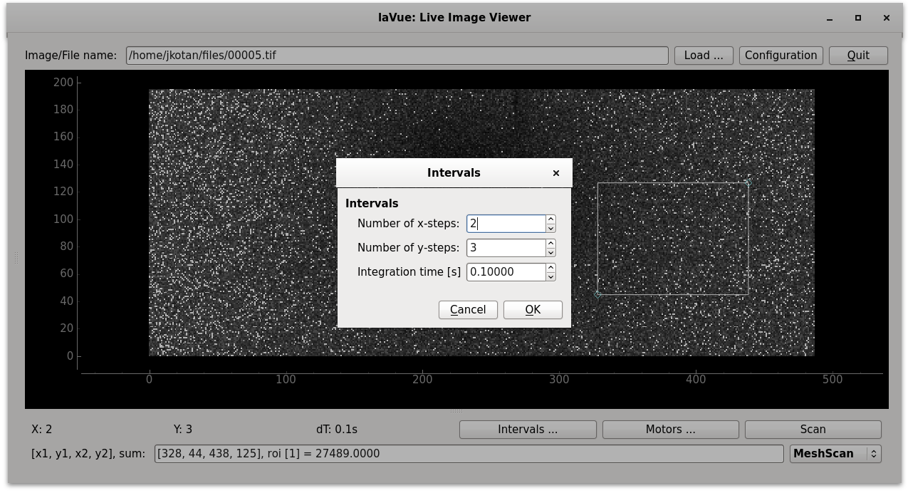Lower the integration time with down arrow
The height and width of the screenshot is (493, 908).
click(550, 276)
